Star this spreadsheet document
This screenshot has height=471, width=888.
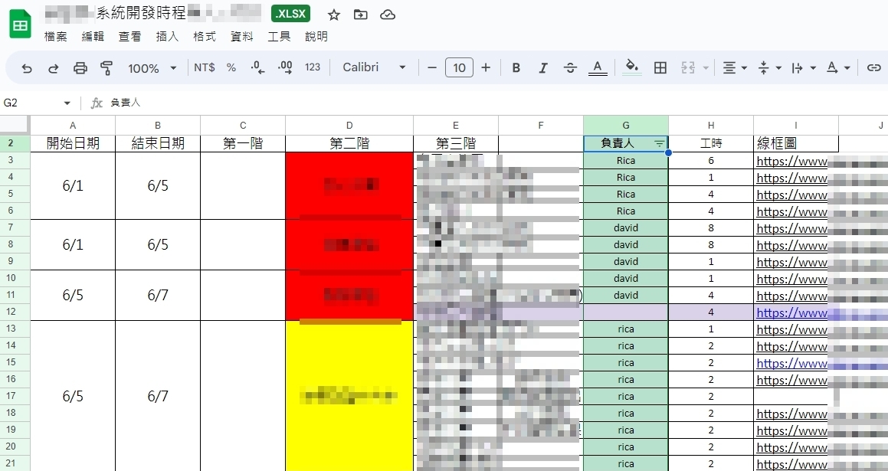(334, 15)
